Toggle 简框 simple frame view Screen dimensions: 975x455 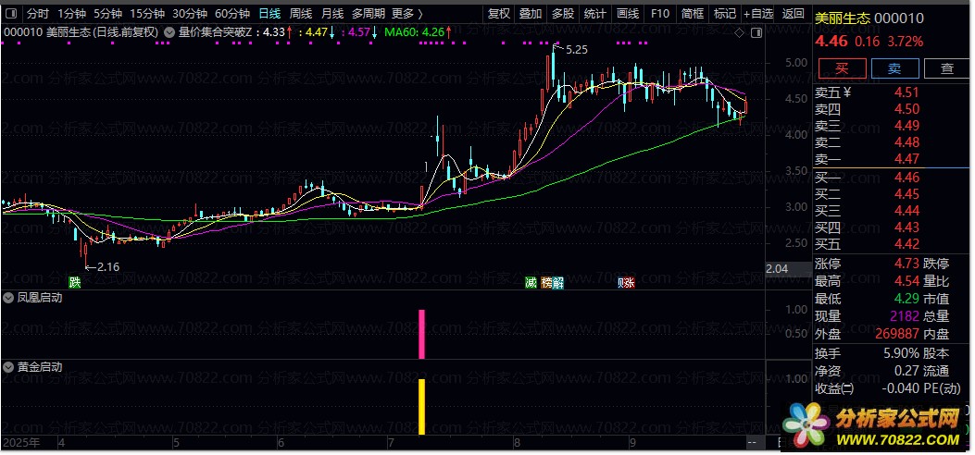[x=692, y=14]
